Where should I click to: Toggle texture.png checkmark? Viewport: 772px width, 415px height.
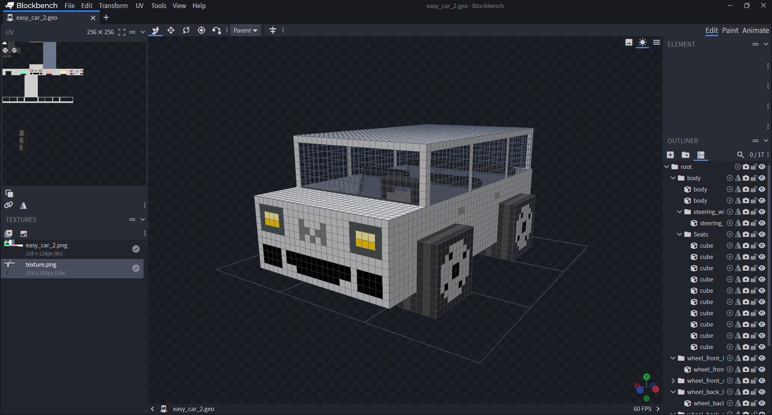[136, 268]
